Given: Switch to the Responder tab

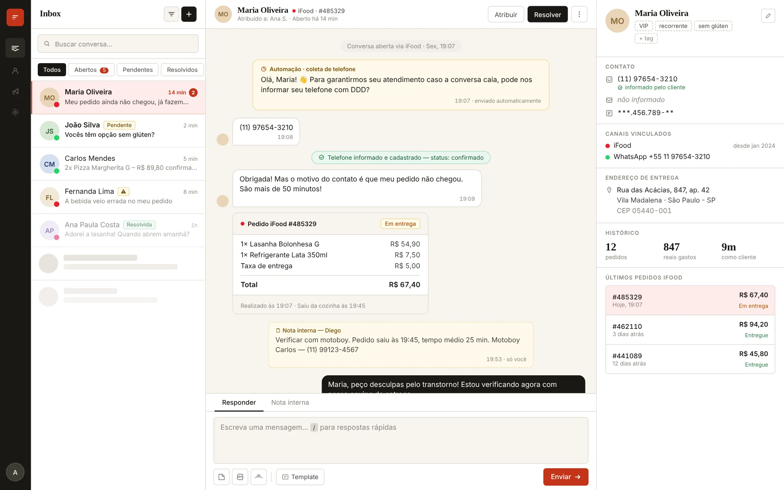Looking at the screenshot, I should (x=239, y=403).
